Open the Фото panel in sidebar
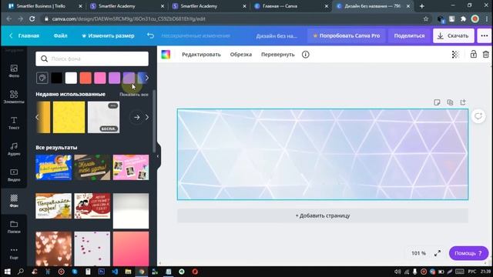Image resolution: width=493 pixels, height=277 pixels. tap(14, 71)
